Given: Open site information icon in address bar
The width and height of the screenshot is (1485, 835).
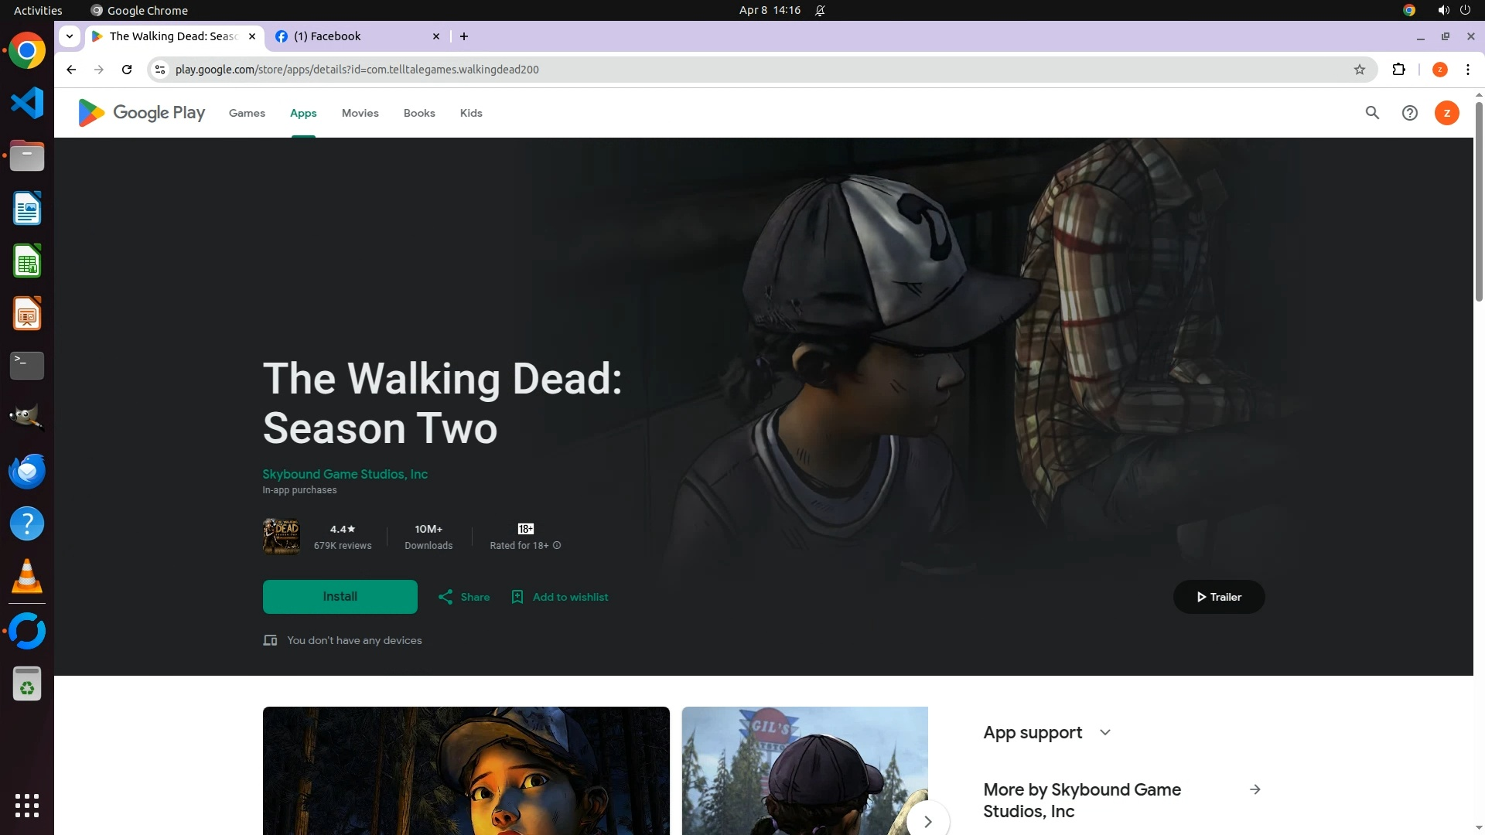Looking at the screenshot, I should tap(159, 70).
